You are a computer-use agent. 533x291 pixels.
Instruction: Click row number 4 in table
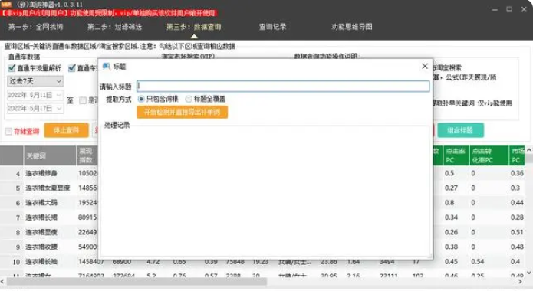pos(18,174)
